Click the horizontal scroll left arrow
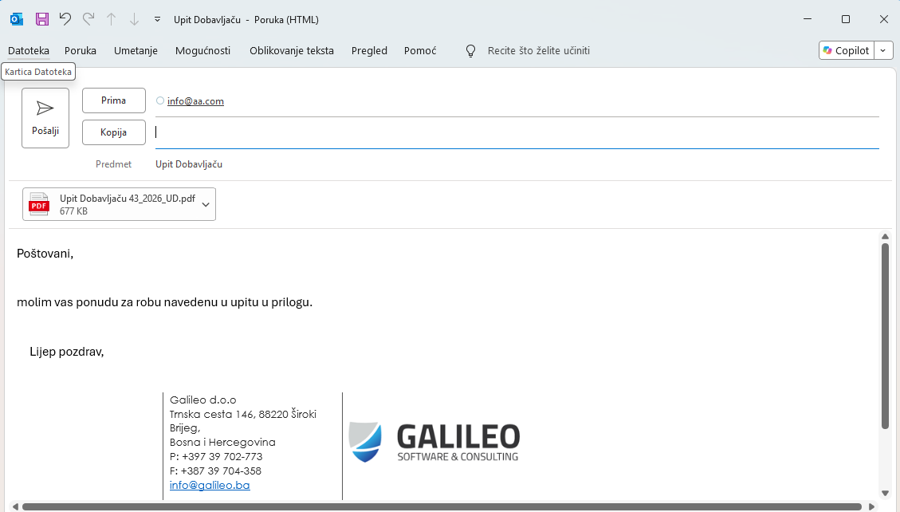The height and width of the screenshot is (512, 900). (x=15, y=506)
